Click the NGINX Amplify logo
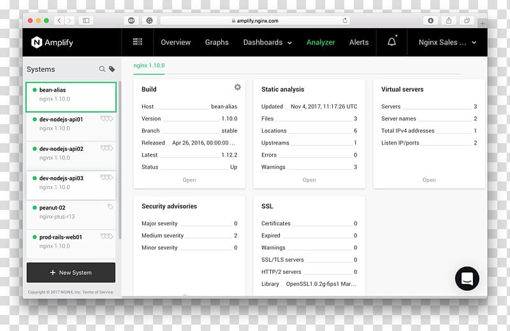This screenshot has width=510, height=331. coord(52,42)
